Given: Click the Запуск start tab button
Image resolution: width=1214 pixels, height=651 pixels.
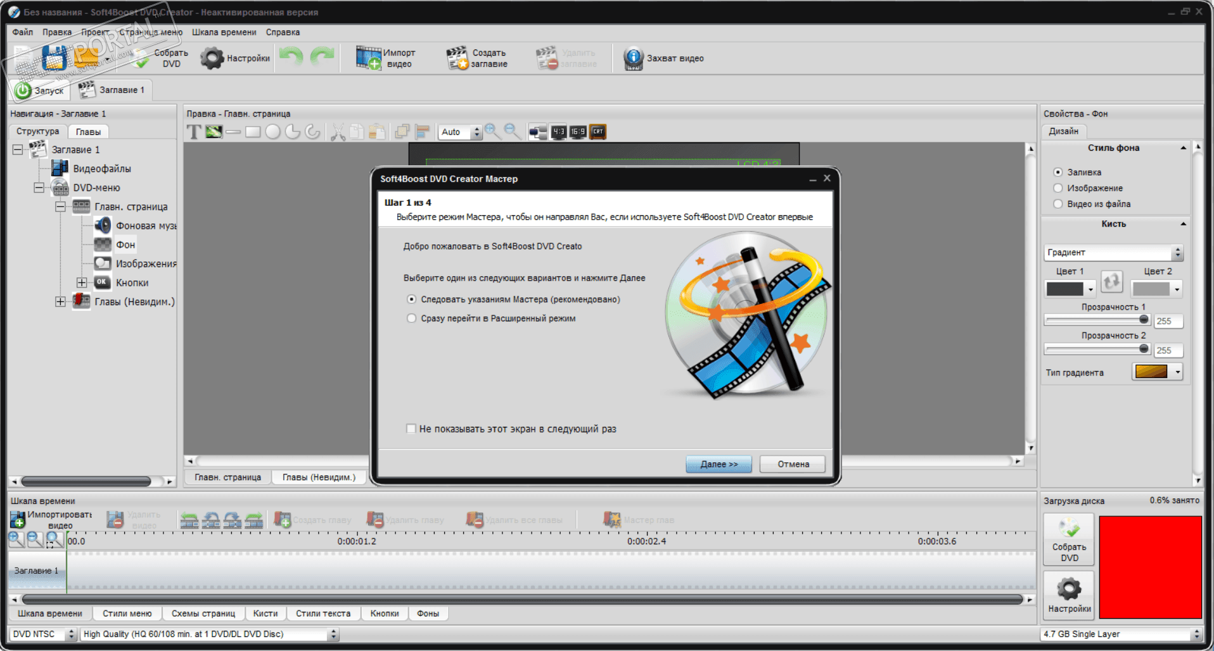Looking at the screenshot, I should tap(40, 91).
